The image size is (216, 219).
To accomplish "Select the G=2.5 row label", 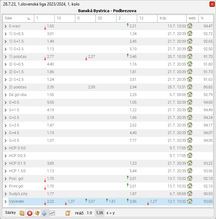I will click(x=14, y=117).
